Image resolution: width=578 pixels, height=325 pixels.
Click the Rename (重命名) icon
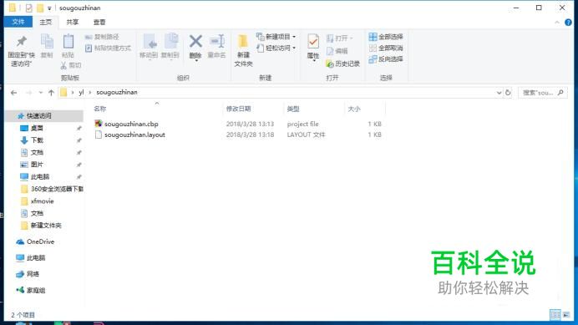click(217, 41)
